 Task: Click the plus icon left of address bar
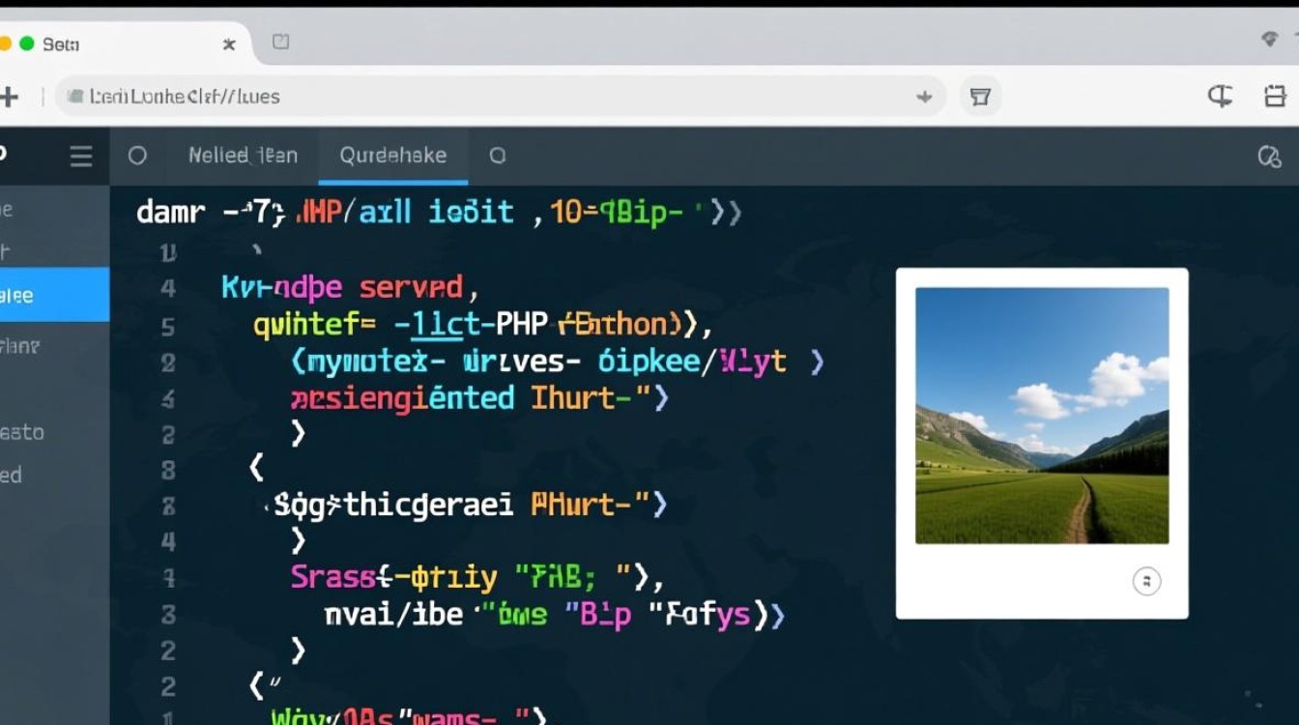tap(9, 97)
